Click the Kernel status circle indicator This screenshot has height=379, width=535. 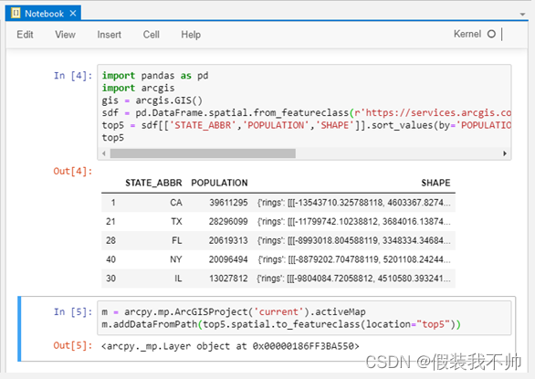[x=491, y=34]
